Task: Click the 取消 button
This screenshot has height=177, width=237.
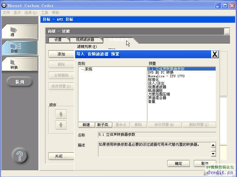Action: pos(205,164)
